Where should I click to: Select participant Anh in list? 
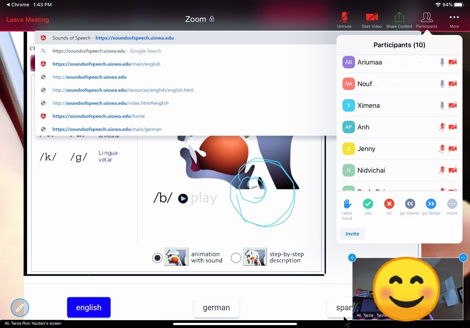(399, 127)
